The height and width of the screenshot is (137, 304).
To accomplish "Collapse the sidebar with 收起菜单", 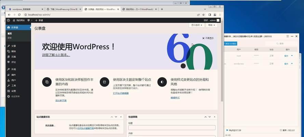I will [14, 97].
